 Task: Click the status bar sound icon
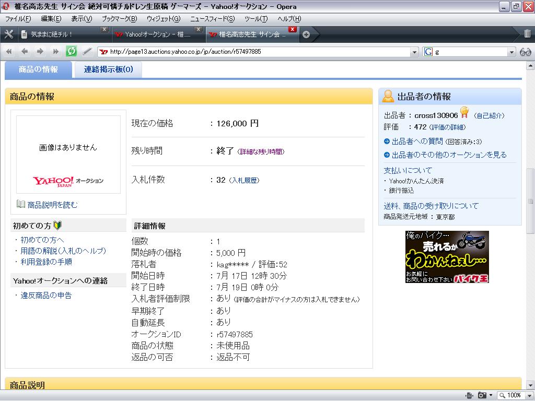coord(470,395)
